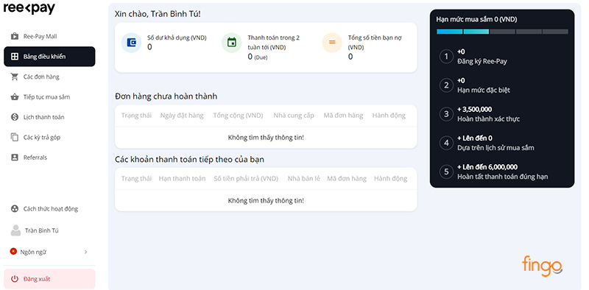Click step 3 circle Hoàn thành xác thực
This screenshot has height=290, width=589.
[446, 114]
